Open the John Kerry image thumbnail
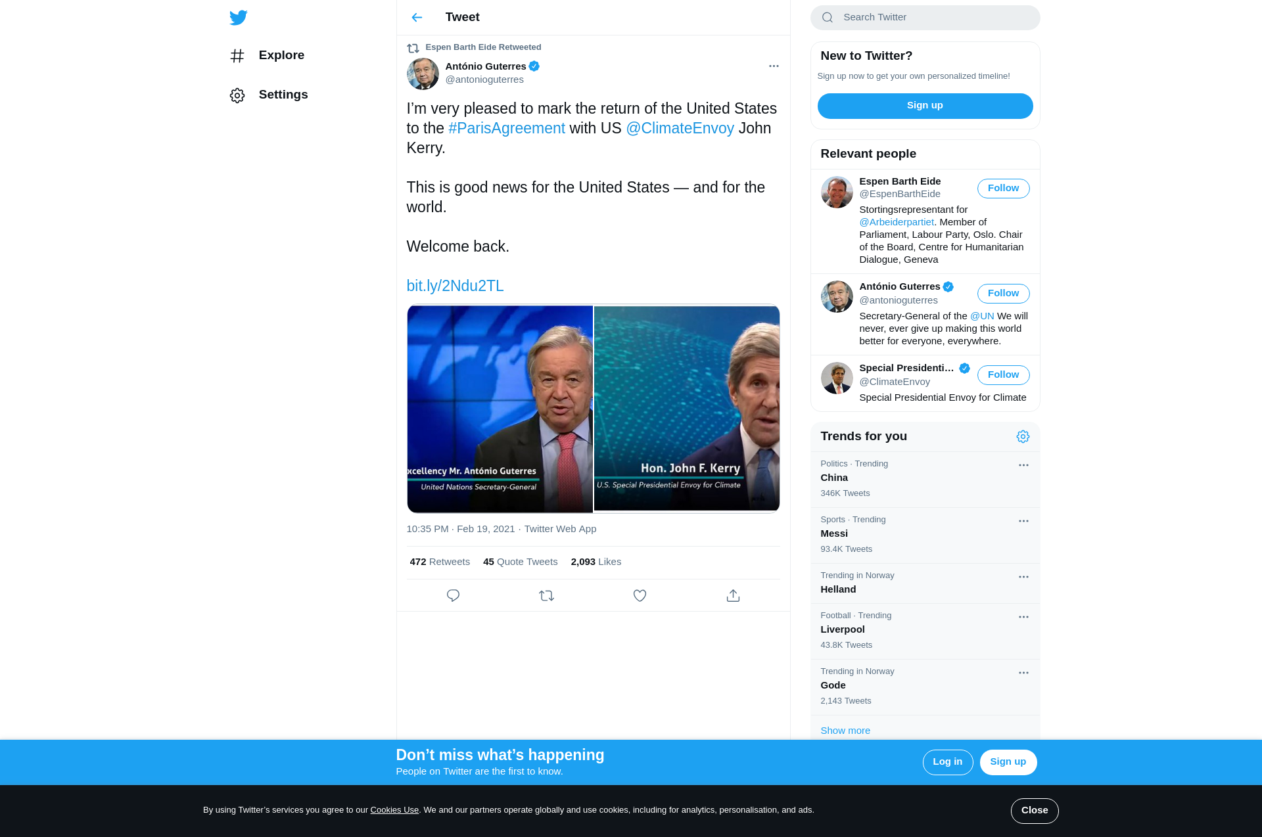 click(687, 408)
